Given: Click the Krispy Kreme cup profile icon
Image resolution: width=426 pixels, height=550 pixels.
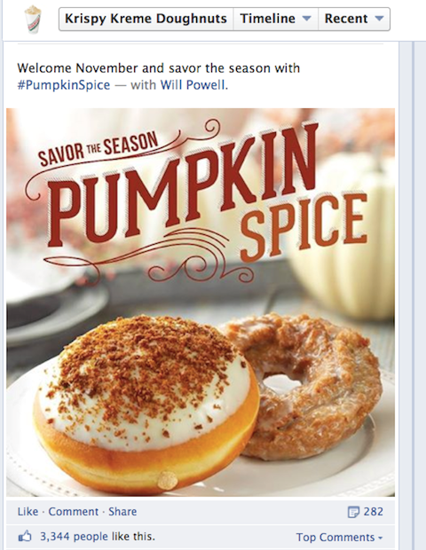Looking at the screenshot, I should coord(33,20).
